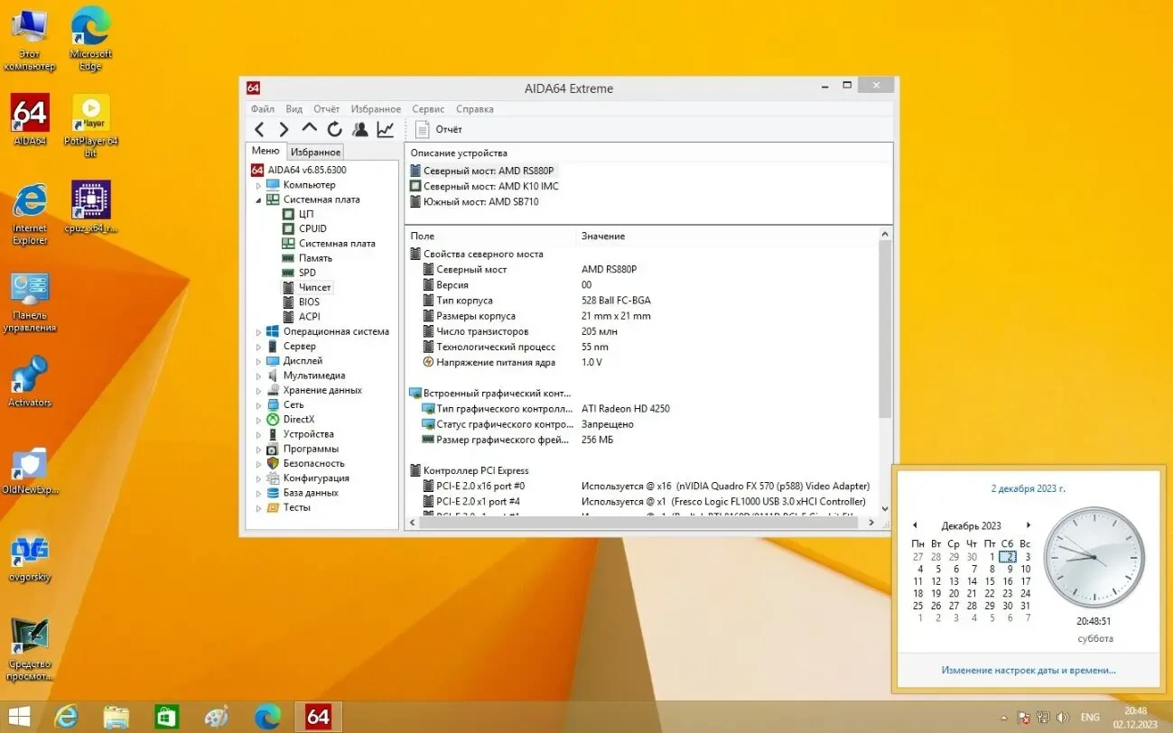
Task: Click the Back arrow in AIDA64 toolbar
Action: 259,129
